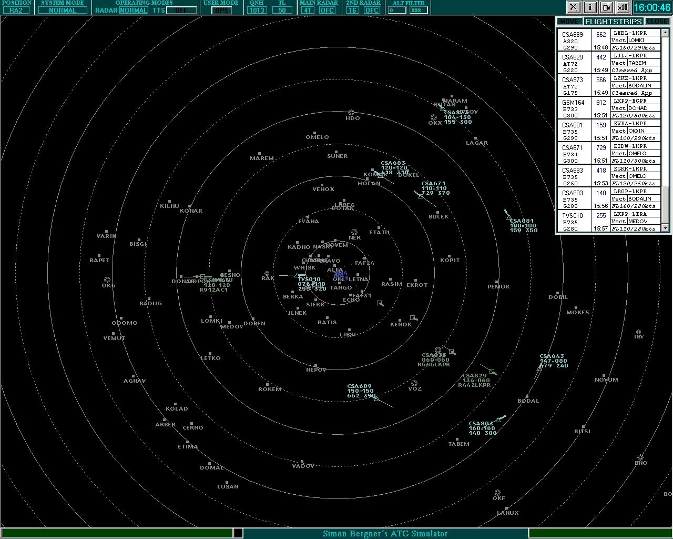Select the CSA881 flight strip callsign
This screenshot has width=673, height=539.
(x=572, y=125)
